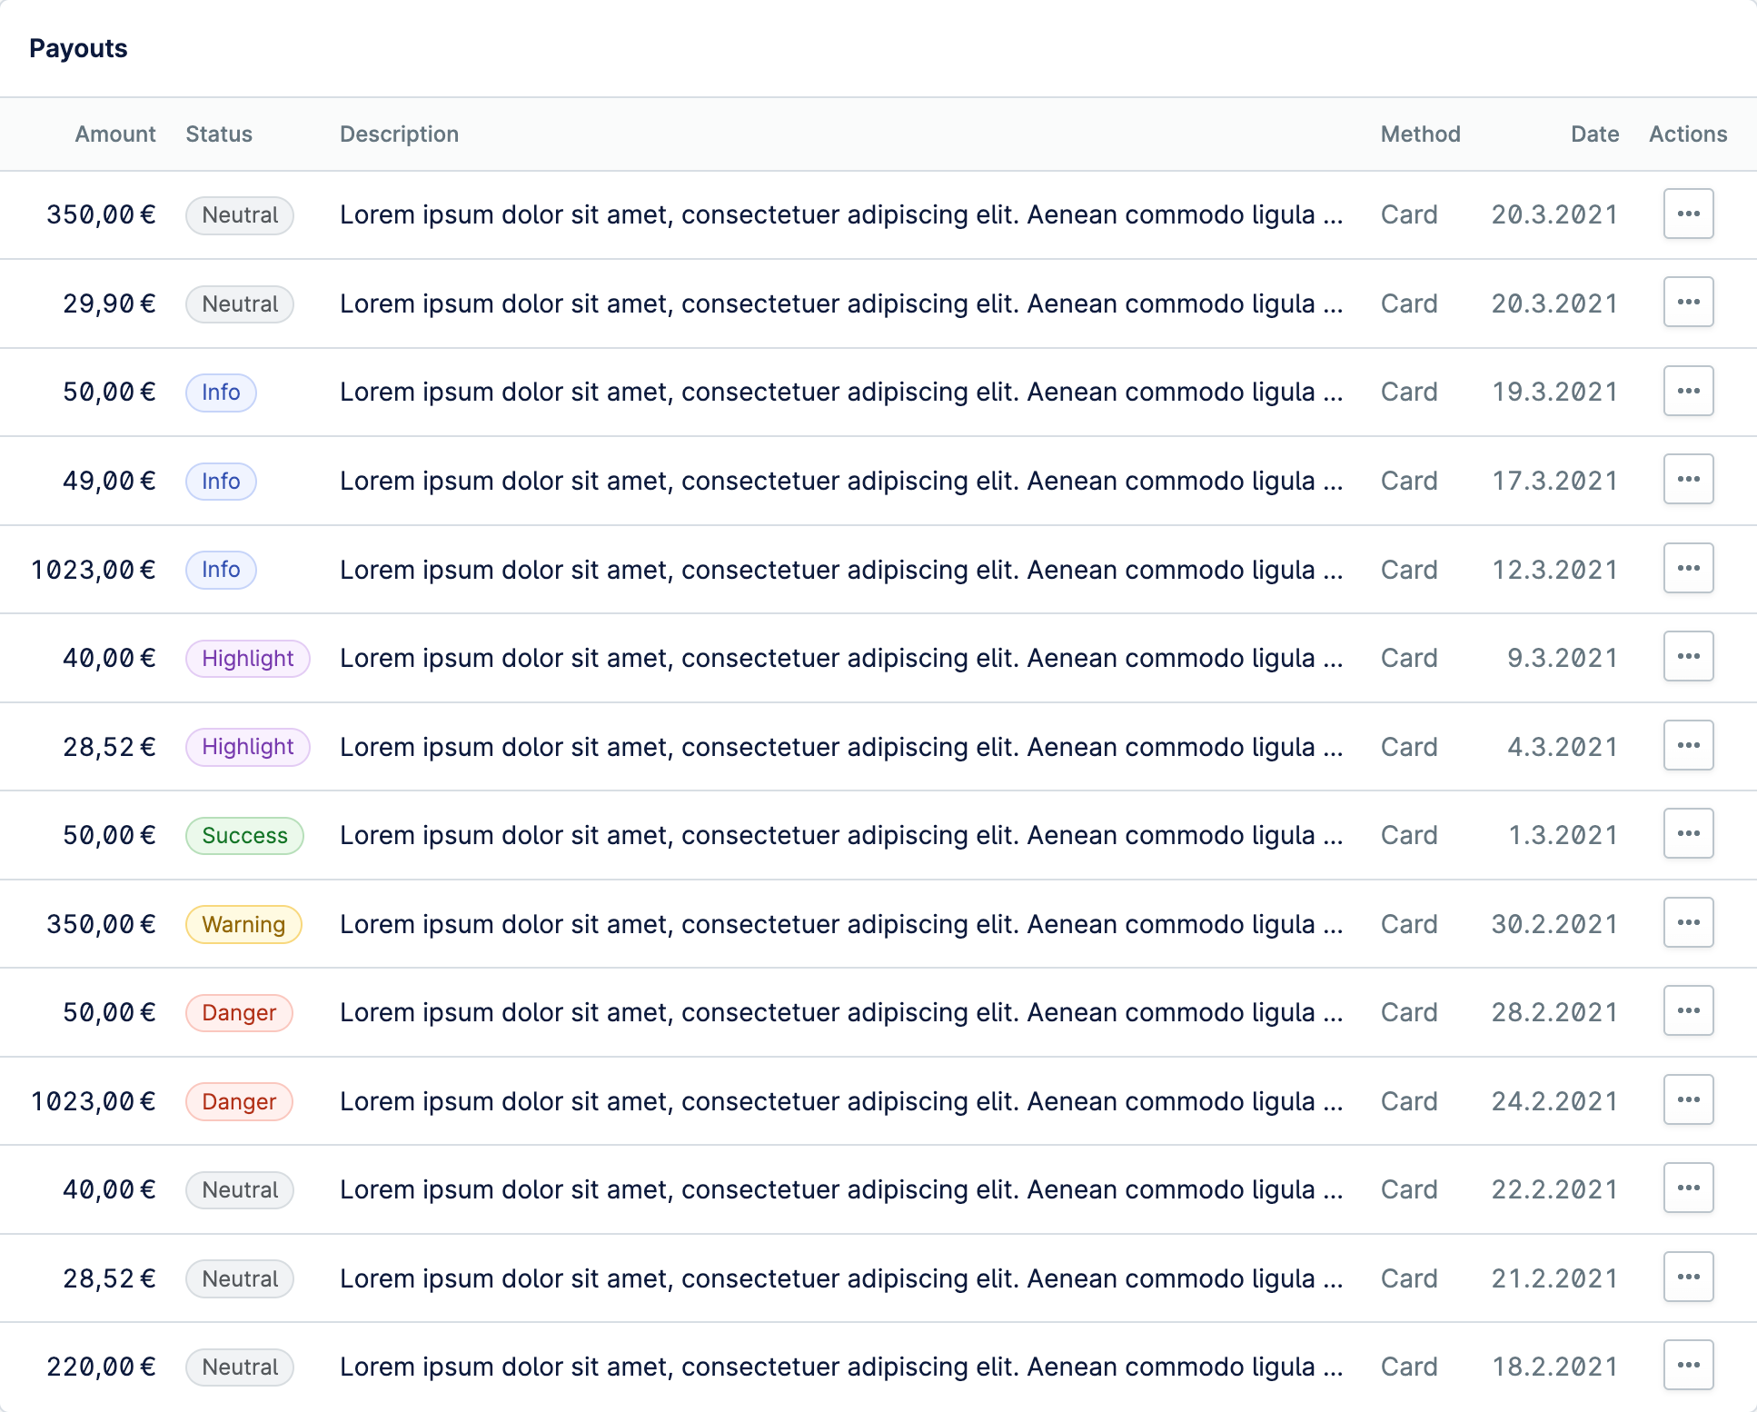Click the Status column header

coord(219,134)
